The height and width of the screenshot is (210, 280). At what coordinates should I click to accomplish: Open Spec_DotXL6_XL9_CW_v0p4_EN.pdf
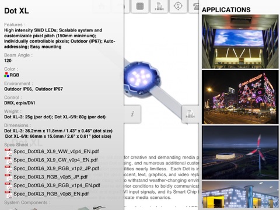point(51,160)
